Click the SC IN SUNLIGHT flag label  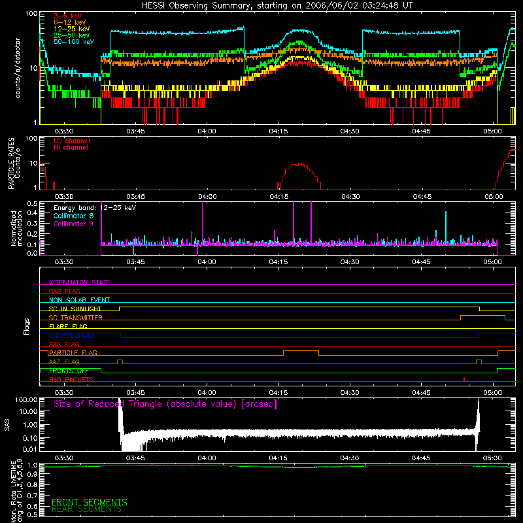point(75,309)
